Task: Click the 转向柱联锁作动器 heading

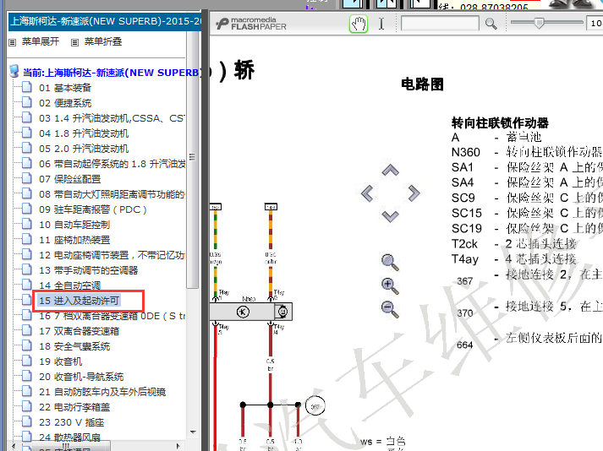Action: click(500, 123)
